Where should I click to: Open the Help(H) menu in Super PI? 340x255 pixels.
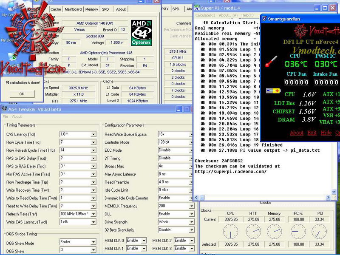(x=247, y=15)
